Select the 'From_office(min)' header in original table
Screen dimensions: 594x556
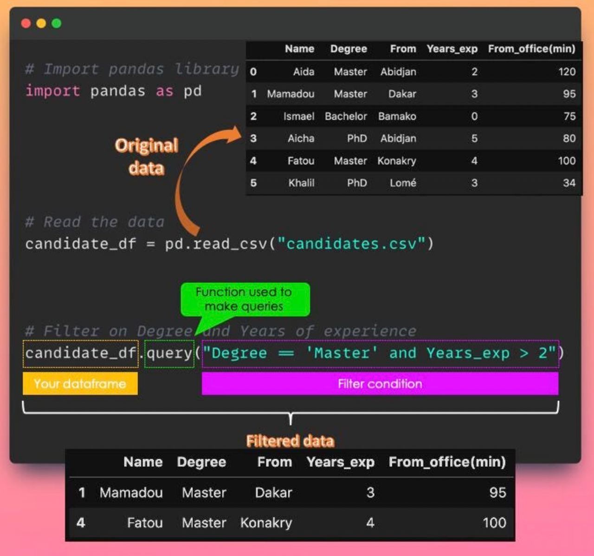point(531,49)
